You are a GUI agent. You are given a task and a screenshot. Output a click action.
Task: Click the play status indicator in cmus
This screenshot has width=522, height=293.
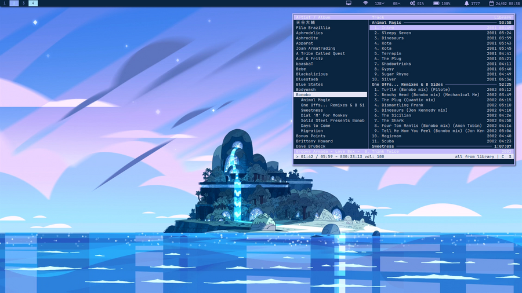click(297, 157)
